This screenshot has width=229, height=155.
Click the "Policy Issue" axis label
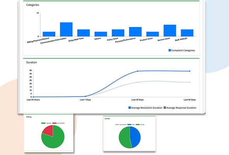coord(113,39)
